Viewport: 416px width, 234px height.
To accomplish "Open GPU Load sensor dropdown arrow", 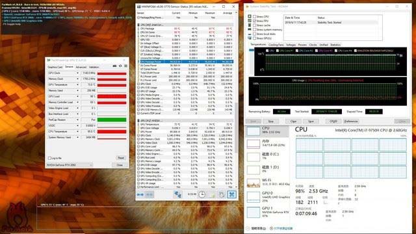I will 78,97.
